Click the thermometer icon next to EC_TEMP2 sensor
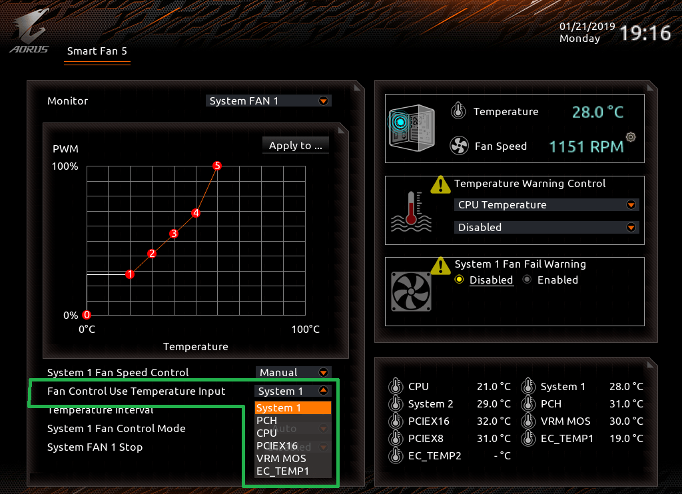Viewport: 682px width, 494px height. [396, 455]
